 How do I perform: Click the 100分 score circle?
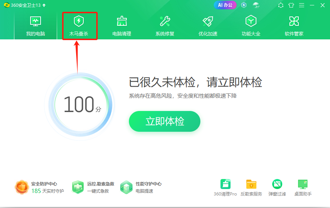[80, 105]
